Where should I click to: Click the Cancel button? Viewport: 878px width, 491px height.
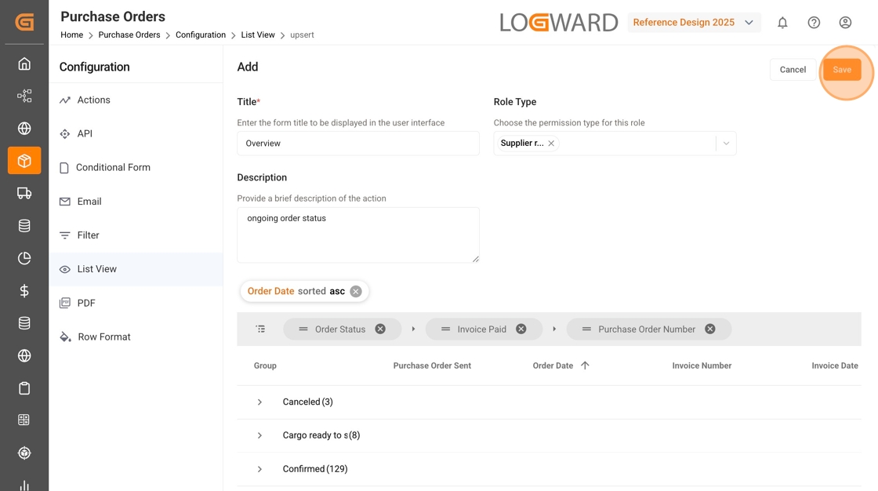(793, 70)
